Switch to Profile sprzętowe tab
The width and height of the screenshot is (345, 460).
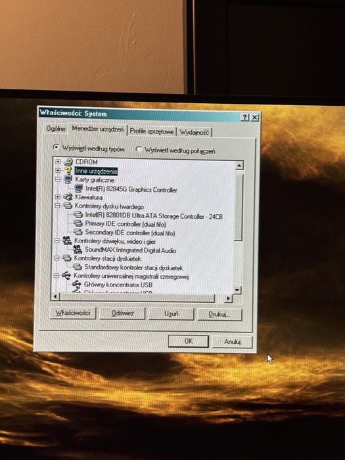click(x=152, y=131)
